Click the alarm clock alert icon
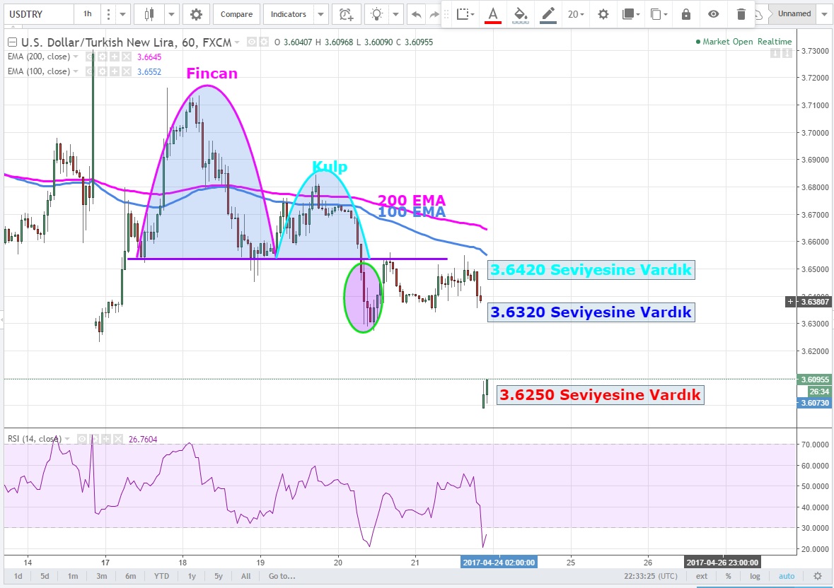This screenshot has height=588, width=834. point(345,14)
